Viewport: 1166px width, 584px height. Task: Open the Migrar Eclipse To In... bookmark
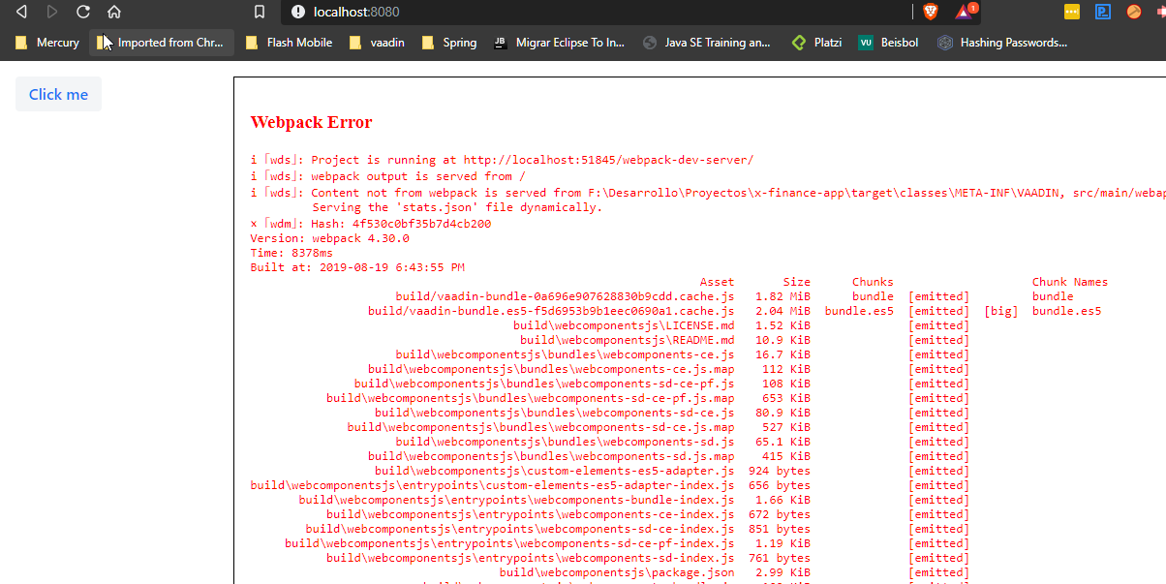(x=559, y=43)
